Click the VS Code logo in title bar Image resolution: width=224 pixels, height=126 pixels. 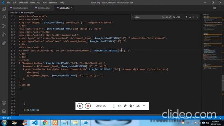(x=3, y=2)
